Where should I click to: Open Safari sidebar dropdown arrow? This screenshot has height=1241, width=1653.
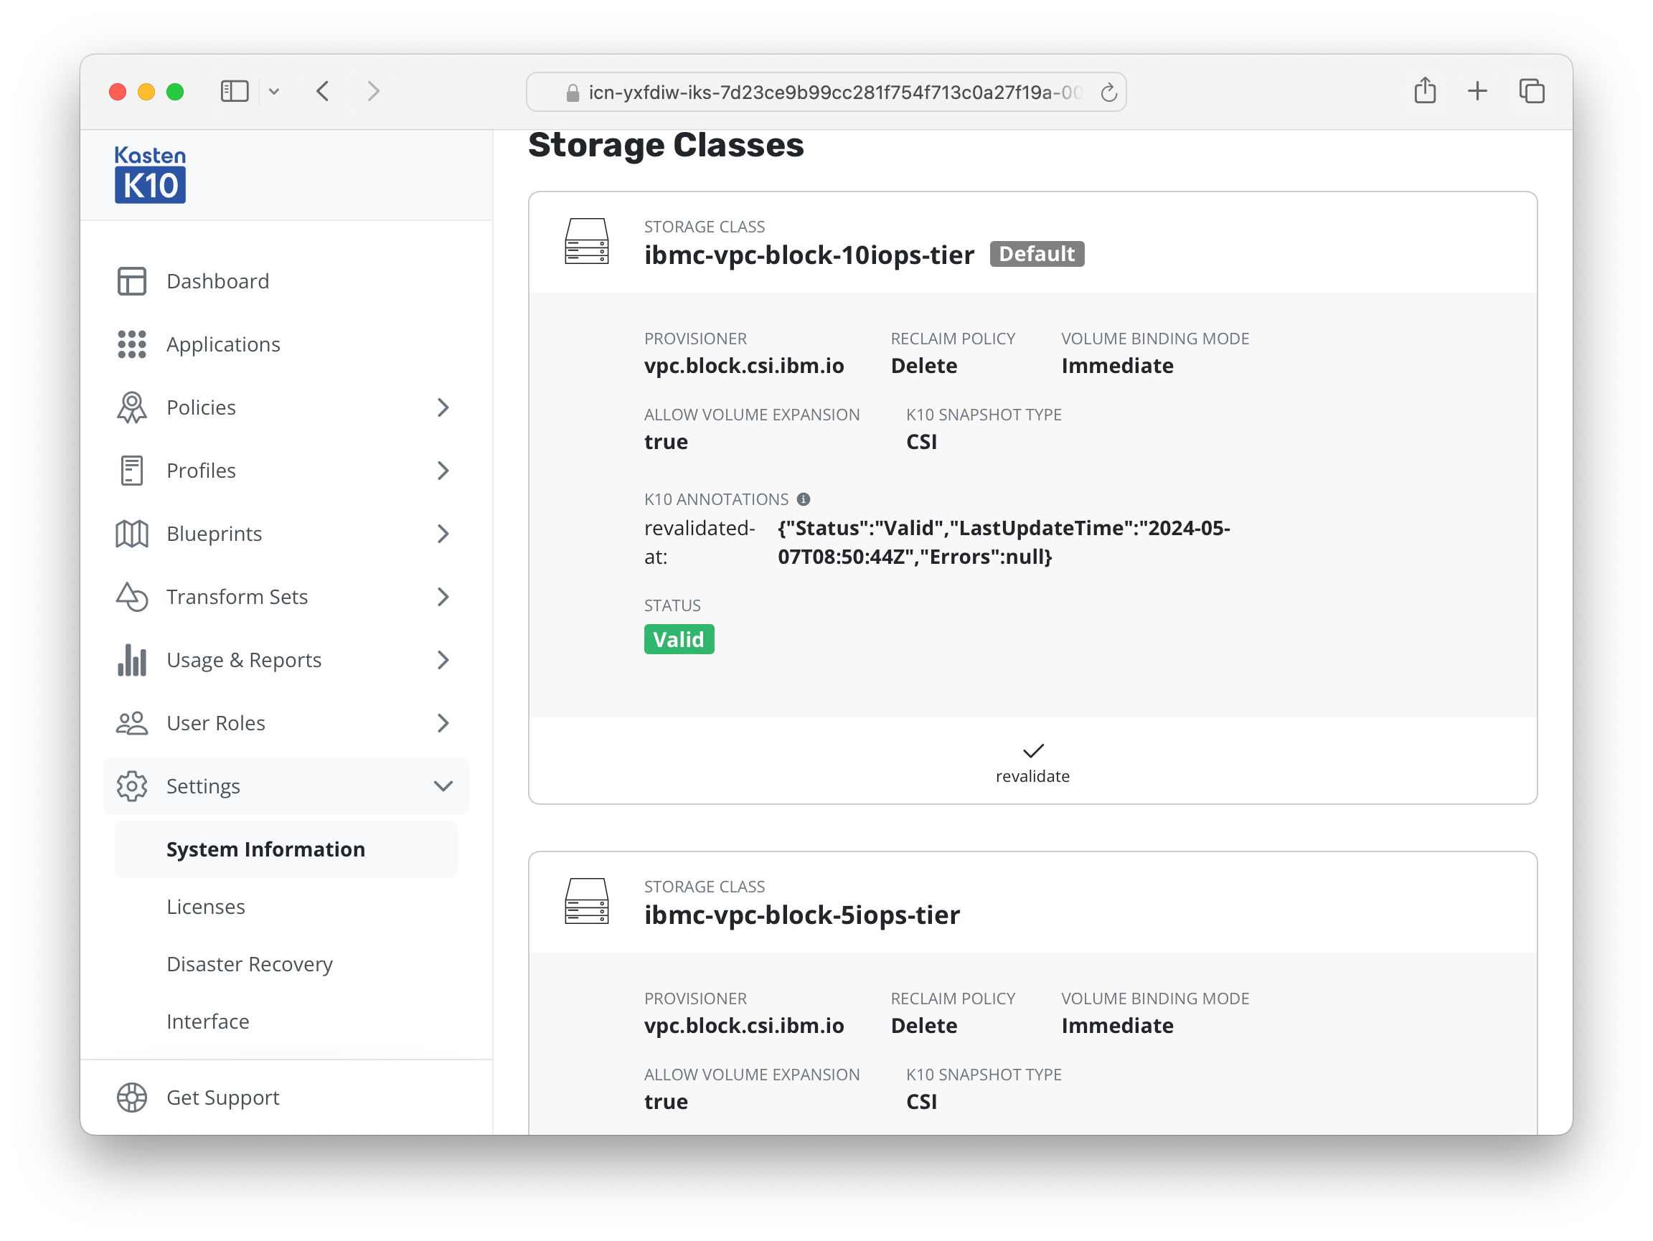tap(274, 92)
